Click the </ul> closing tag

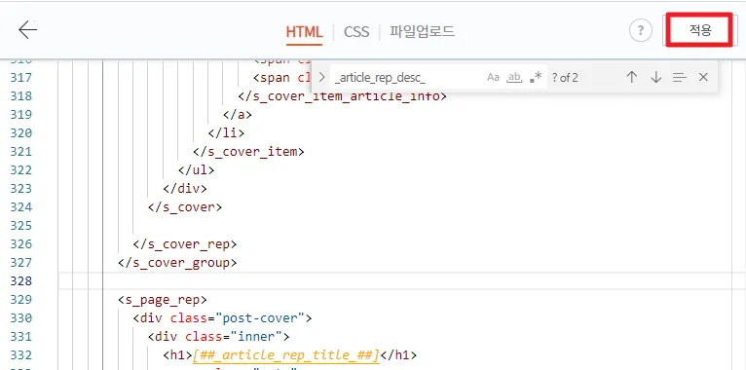tap(196, 169)
